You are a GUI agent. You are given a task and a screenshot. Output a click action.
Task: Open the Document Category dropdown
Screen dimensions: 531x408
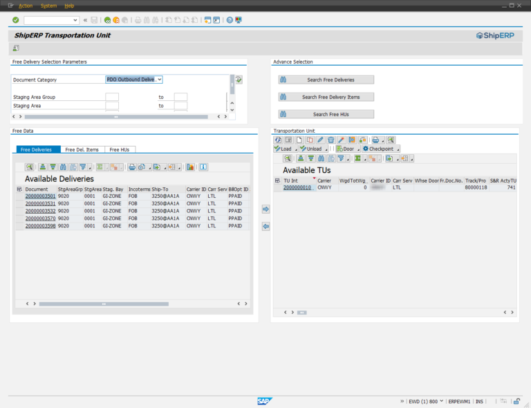click(160, 80)
